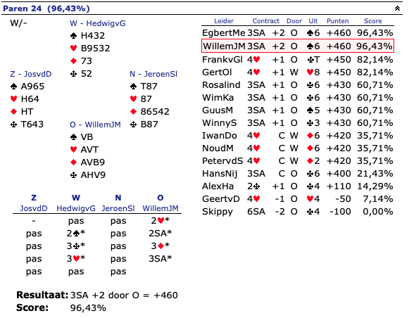This screenshot has height=318, width=409.
Task: Click JeroenSl in the bidding table header
Action: (x=118, y=208)
